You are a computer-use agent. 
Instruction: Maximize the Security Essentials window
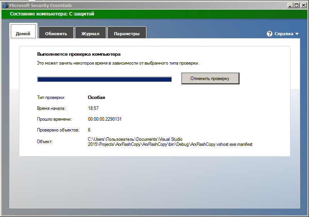[296, 5]
